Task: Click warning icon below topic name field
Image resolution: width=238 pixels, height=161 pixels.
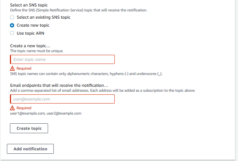Action: 12,69
